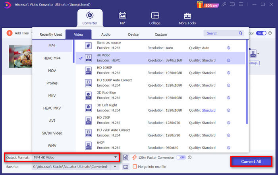Choose MP4 in the format list
Image resolution: width=278 pixels, height=175 pixels.
click(52, 46)
